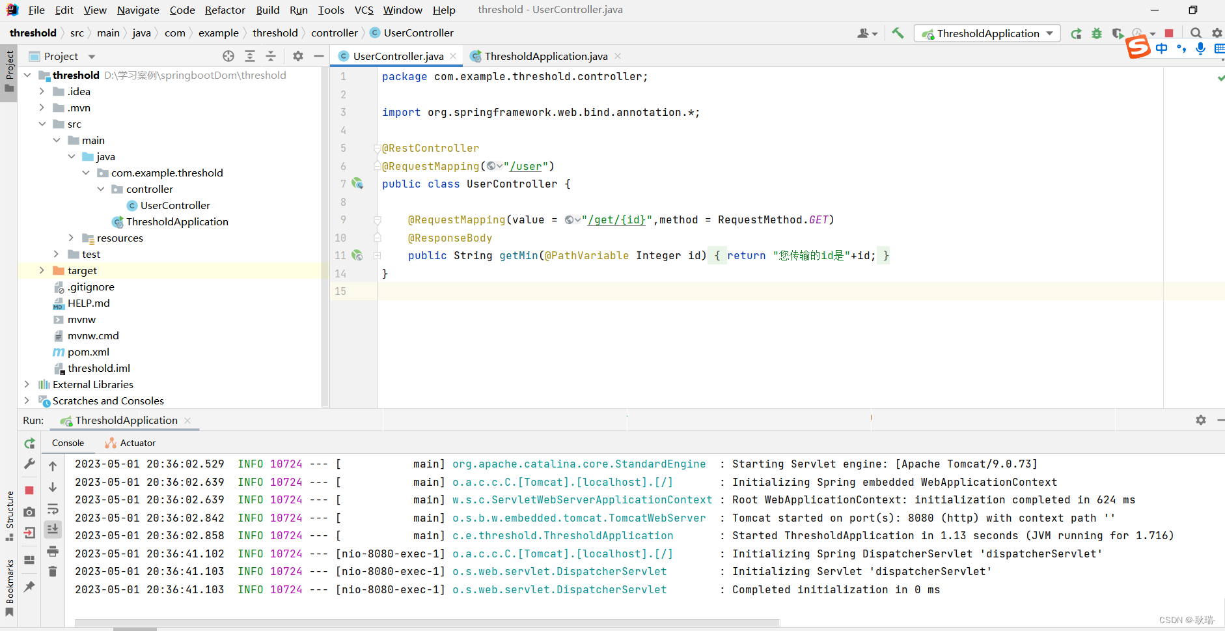The width and height of the screenshot is (1225, 631).
Task: Click run gutter icon at line 7
Action: click(357, 184)
